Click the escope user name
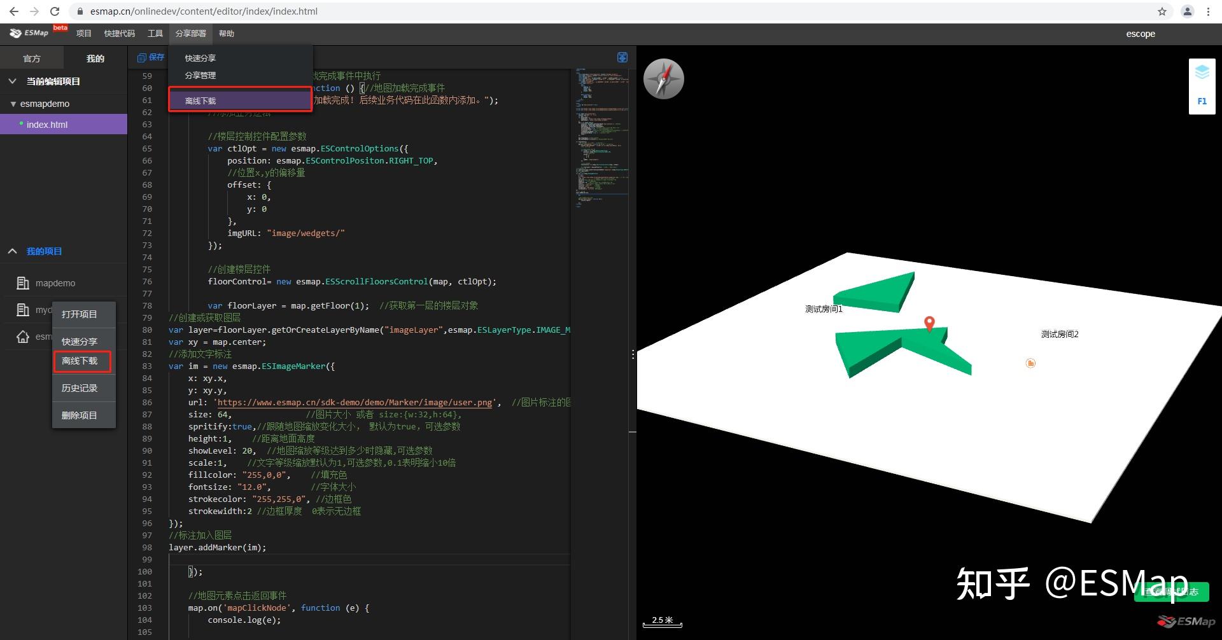This screenshot has width=1222, height=640. pyautogui.click(x=1140, y=34)
